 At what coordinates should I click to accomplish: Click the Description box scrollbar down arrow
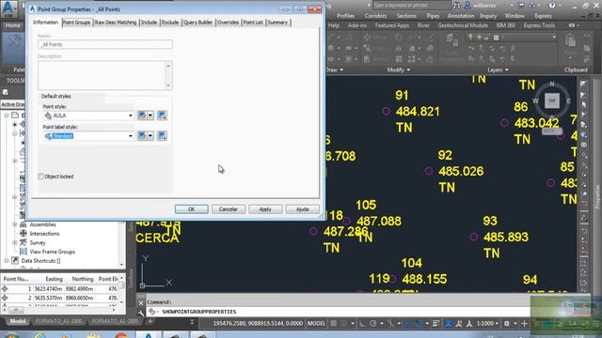(x=168, y=85)
